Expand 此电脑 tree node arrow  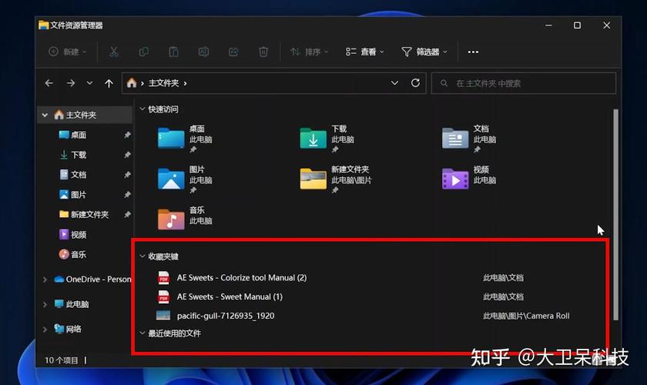click(45, 304)
